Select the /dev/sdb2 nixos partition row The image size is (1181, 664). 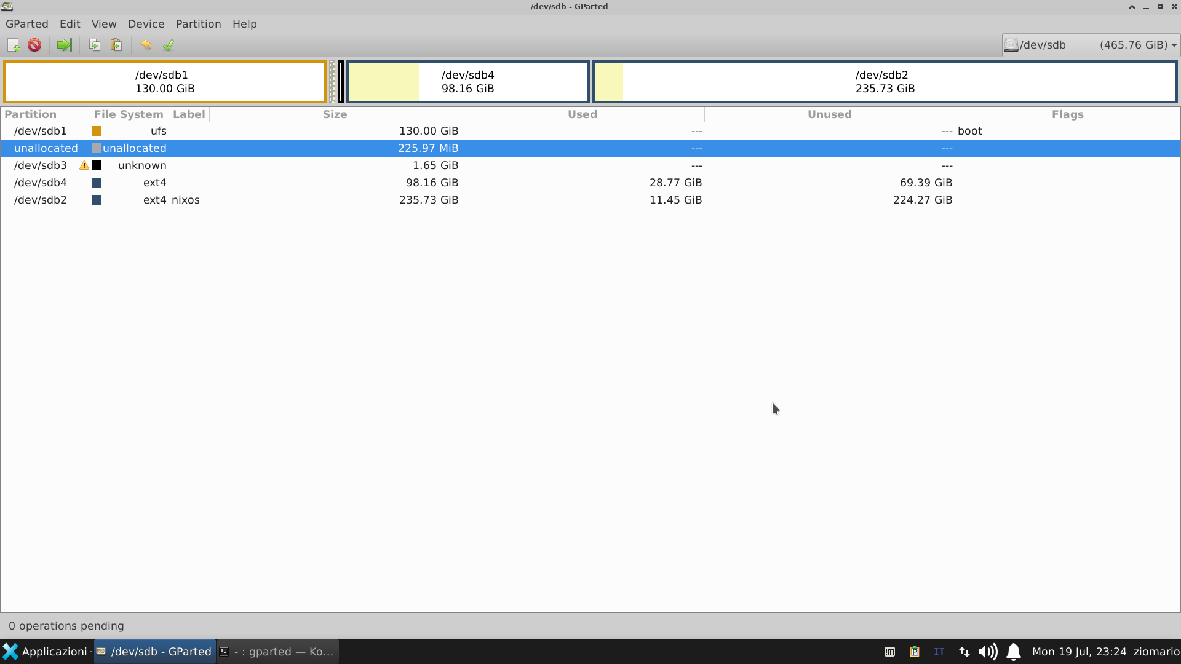coord(246,200)
